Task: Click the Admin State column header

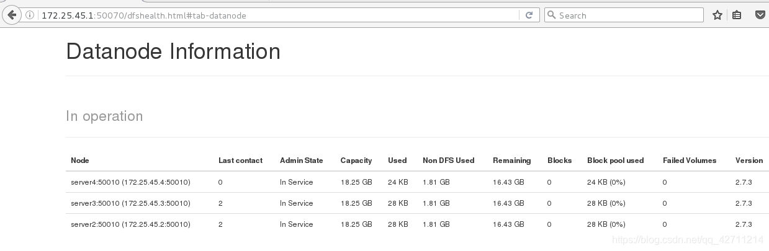Action: click(301, 161)
